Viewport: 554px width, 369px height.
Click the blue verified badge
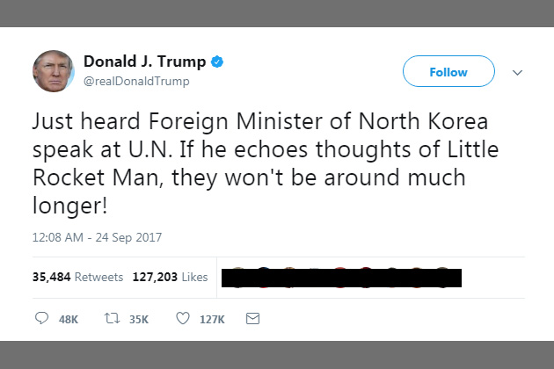217,61
